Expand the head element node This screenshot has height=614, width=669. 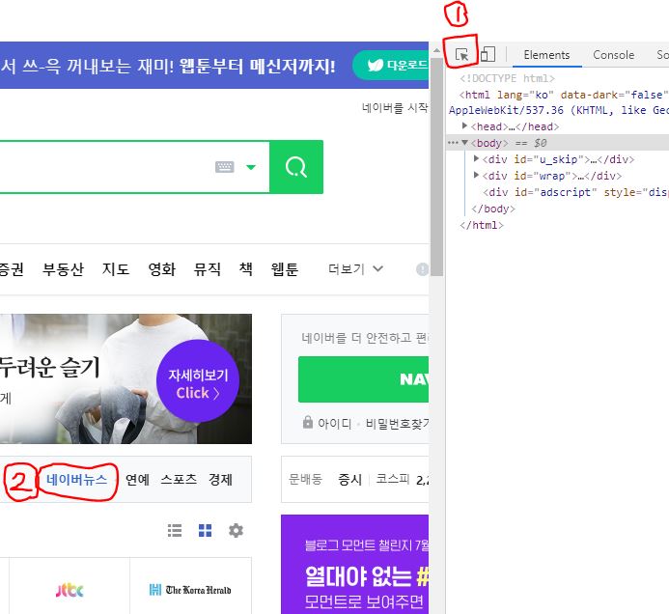(x=464, y=126)
